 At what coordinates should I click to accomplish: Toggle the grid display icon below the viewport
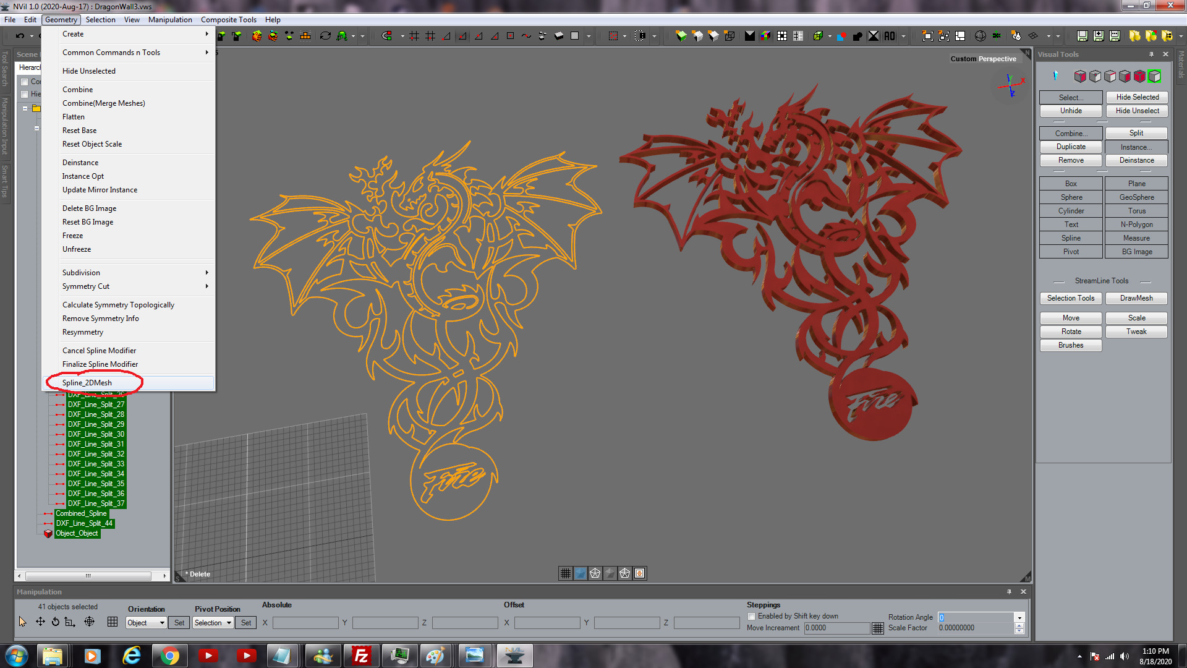click(565, 573)
